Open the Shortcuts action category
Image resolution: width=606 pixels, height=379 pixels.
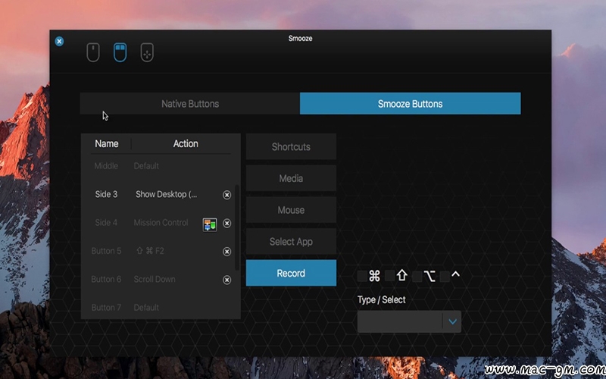(291, 146)
